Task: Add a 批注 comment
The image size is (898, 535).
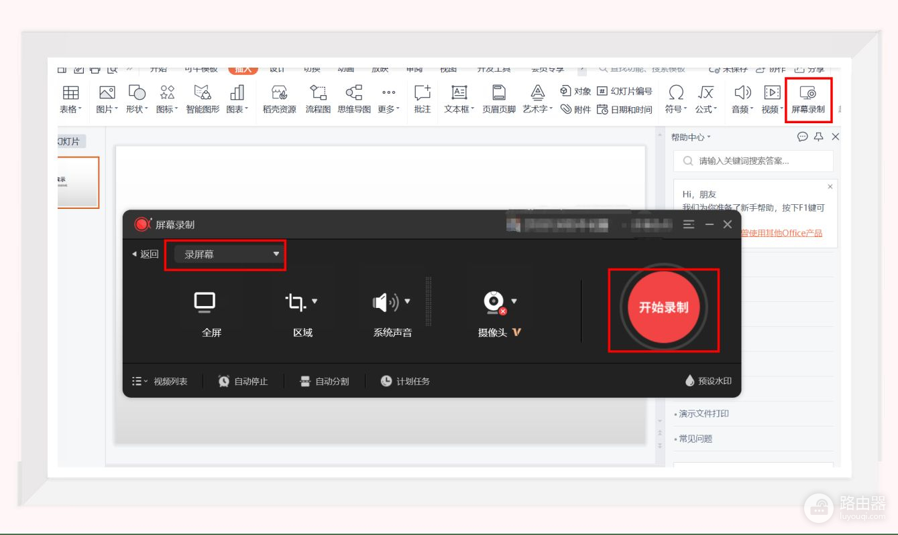Action: coord(422,100)
